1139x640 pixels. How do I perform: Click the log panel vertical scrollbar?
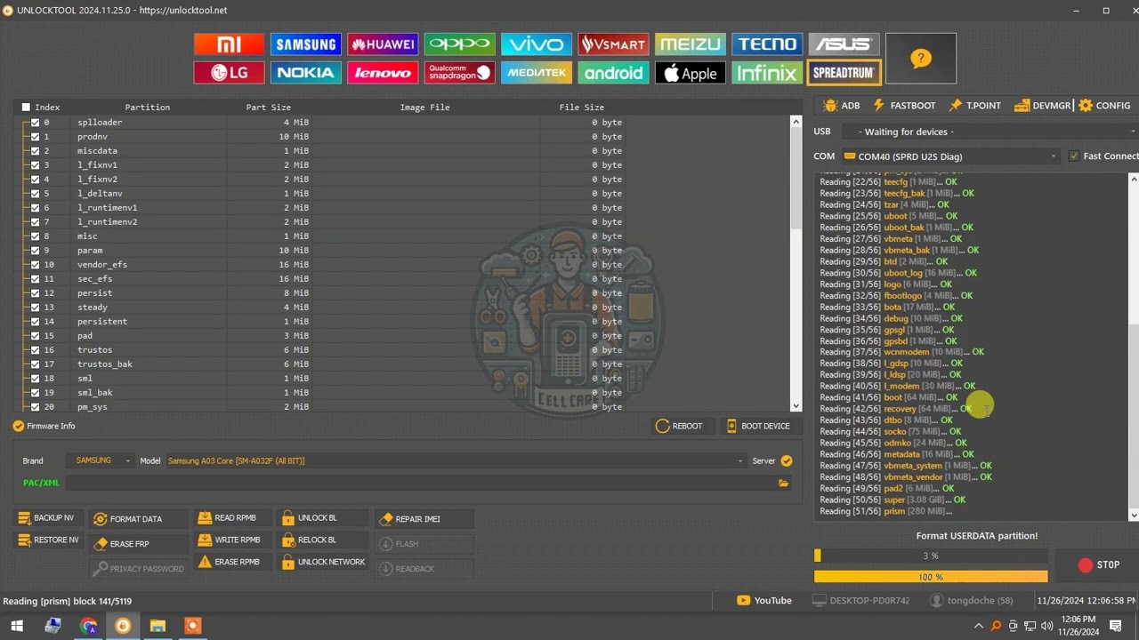(1134, 347)
